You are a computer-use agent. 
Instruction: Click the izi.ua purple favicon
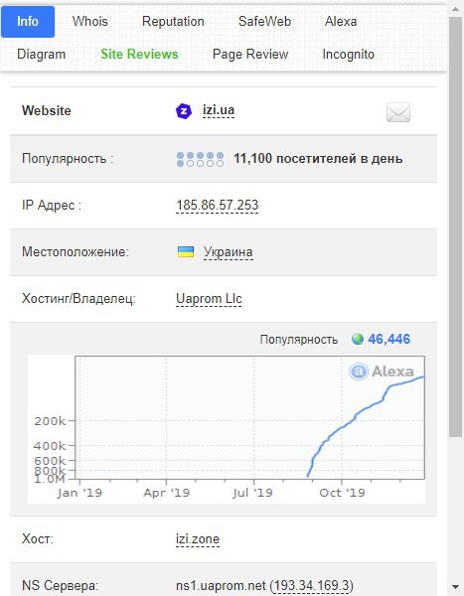pos(184,111)
